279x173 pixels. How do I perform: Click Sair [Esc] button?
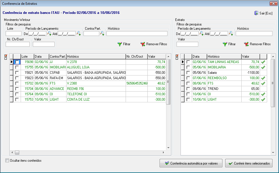coord(263,13)
